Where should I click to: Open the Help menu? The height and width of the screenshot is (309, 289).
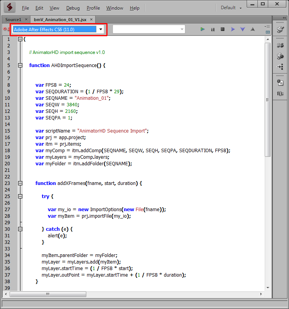tap(134, 8)
